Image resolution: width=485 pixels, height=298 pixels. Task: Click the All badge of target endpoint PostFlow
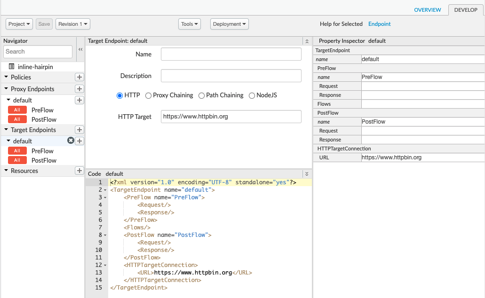tap(17, 160)
